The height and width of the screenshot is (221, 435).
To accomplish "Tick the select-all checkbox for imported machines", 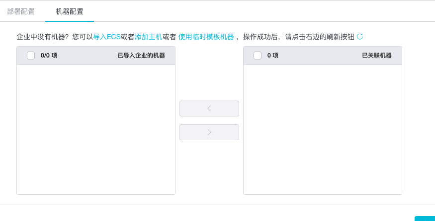I will point(31,55).
